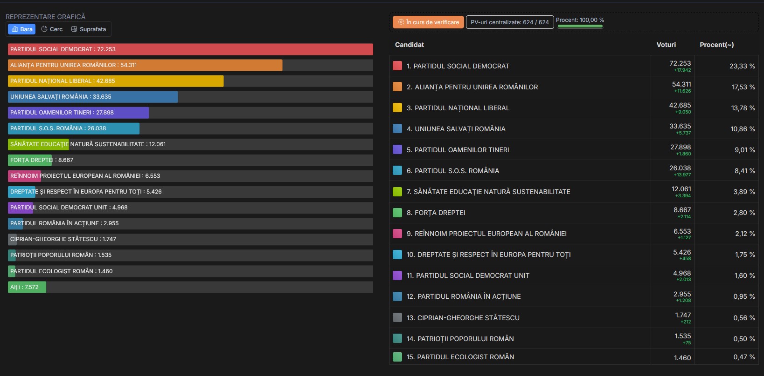
Task: Select the Partidul S.O.S. România table row
Action: point(574,171)
